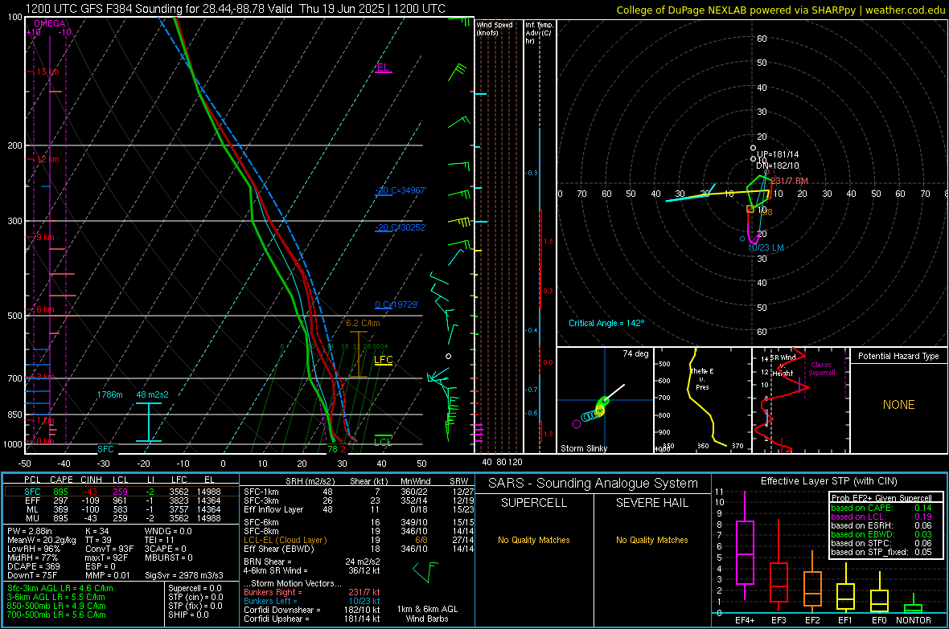Click the Prob EF2+ Given Supercell header
Screen dimensions: 949x629
pos(881,498)
